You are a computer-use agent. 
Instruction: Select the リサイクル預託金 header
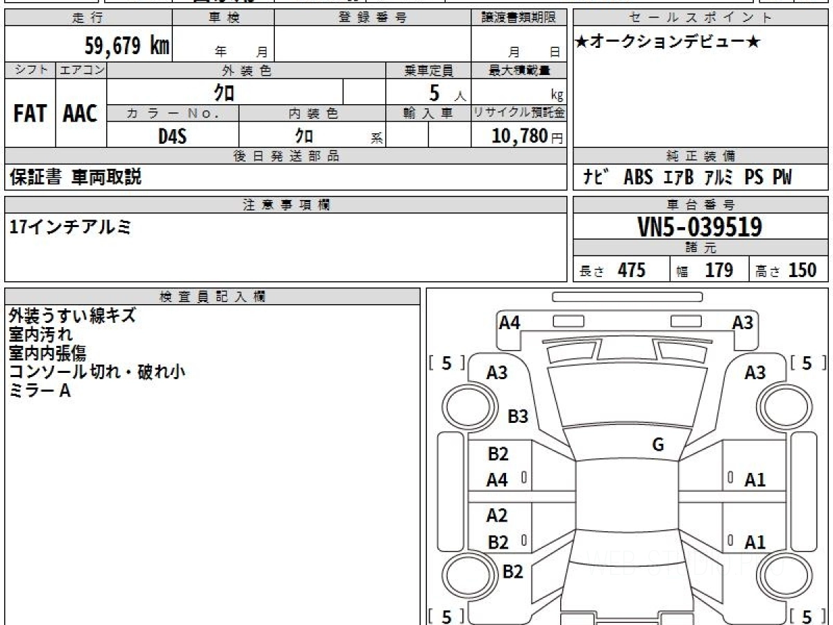[518, 114]
